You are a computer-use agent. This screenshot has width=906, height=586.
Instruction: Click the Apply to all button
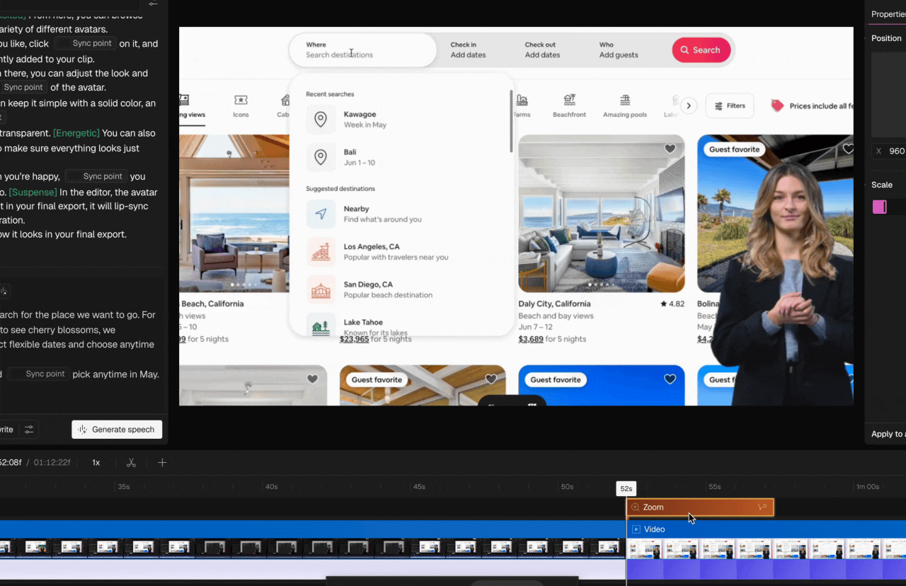point(888,434)
